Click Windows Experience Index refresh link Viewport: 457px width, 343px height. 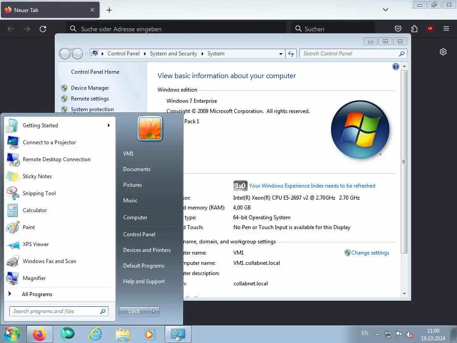(312, 186)
